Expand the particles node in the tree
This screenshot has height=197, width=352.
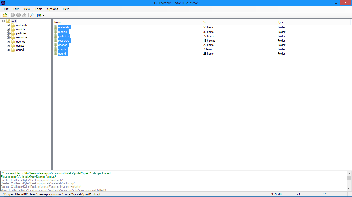(8, 33)
